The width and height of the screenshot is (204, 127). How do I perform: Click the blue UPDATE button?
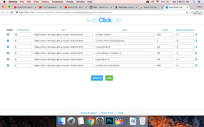pyautogui.click(x=97, y=78)
